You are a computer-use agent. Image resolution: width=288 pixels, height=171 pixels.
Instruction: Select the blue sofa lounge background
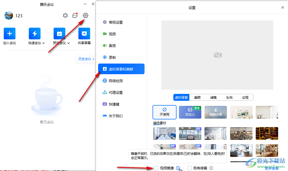[241, 151]
